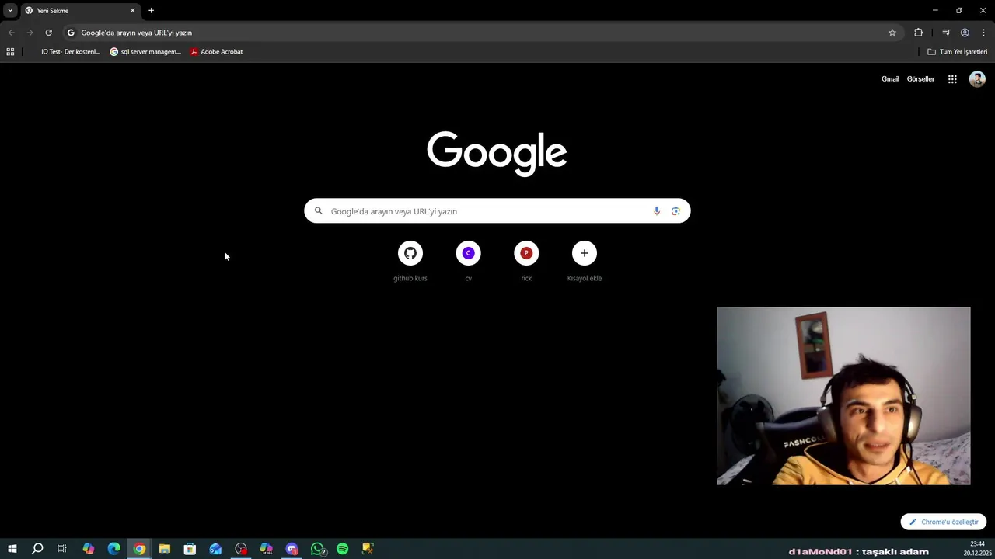Image resolution: width=995 pixels, height=559 pixels.
Task: Open Task View in taskbar
Action: (62, 549)
